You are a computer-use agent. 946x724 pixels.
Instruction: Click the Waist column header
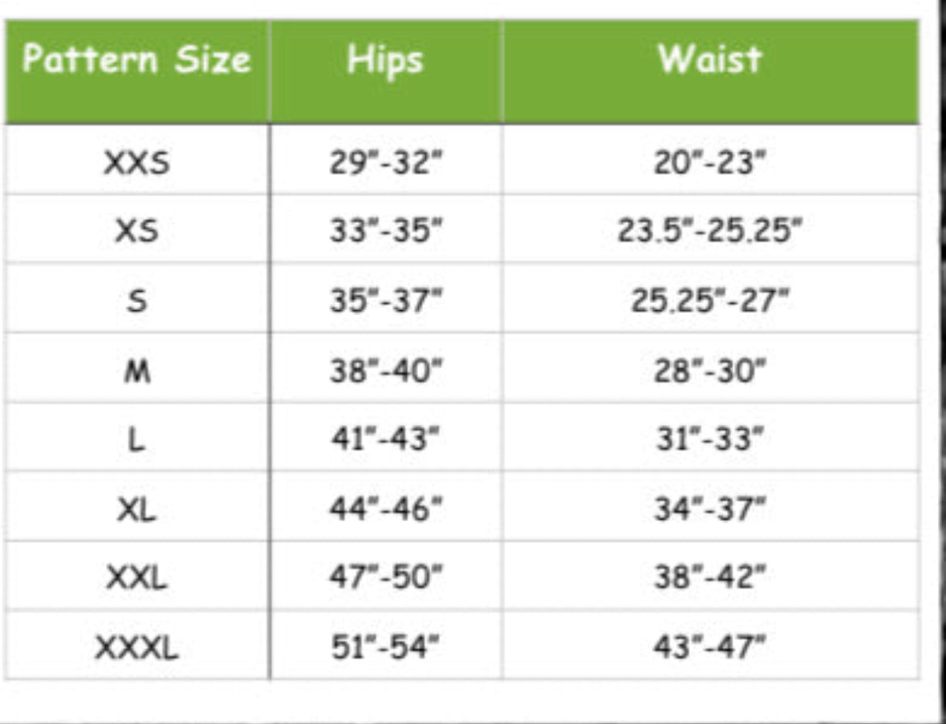pyautogui.click(x=709, y=59)
